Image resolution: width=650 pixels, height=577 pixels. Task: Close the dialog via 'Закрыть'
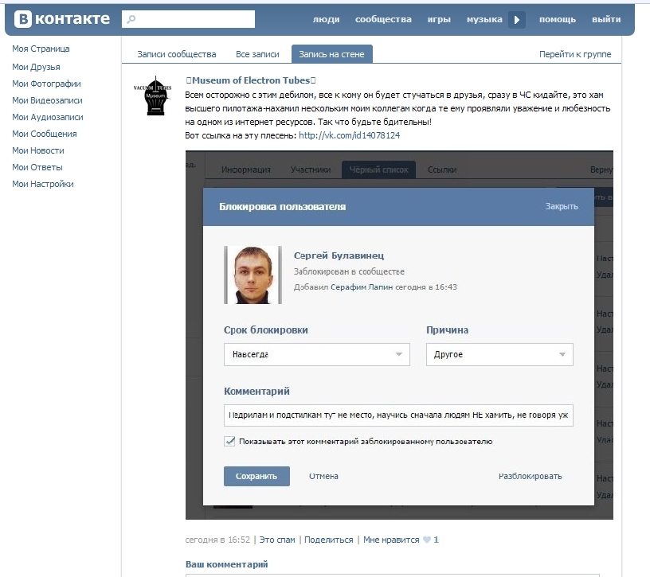[x=562, y=206]
